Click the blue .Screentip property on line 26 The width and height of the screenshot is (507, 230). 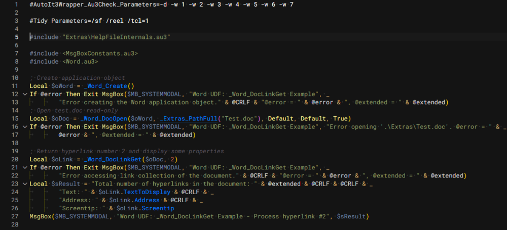click(158, 208)
